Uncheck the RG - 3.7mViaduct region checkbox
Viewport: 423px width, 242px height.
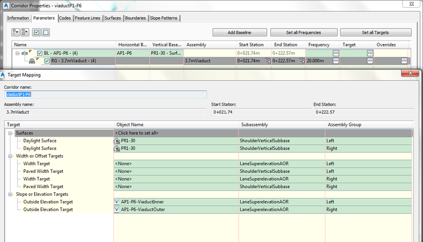(47, 61)
